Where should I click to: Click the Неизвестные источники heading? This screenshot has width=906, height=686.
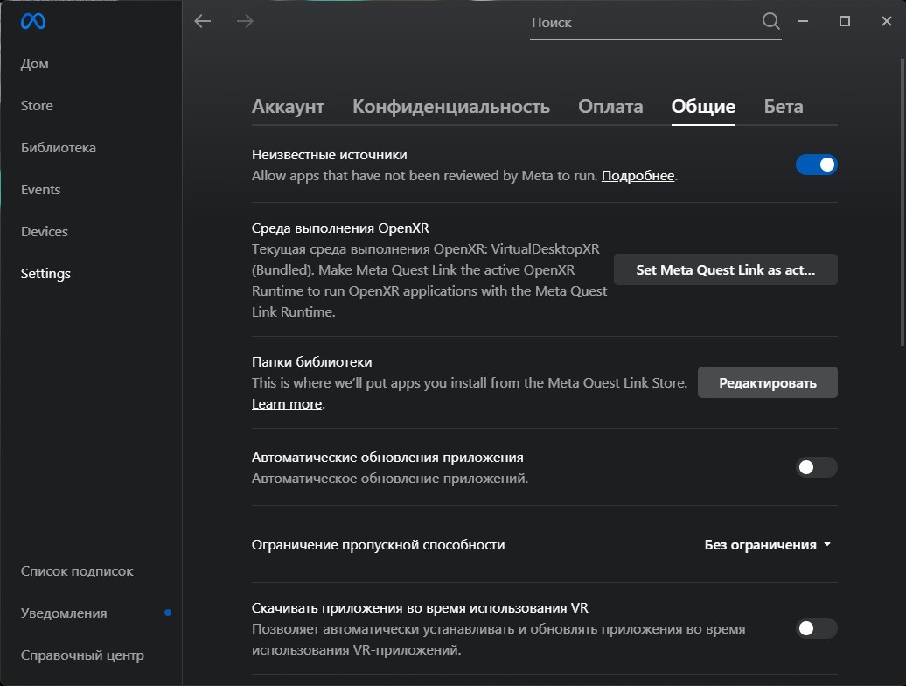330,155
